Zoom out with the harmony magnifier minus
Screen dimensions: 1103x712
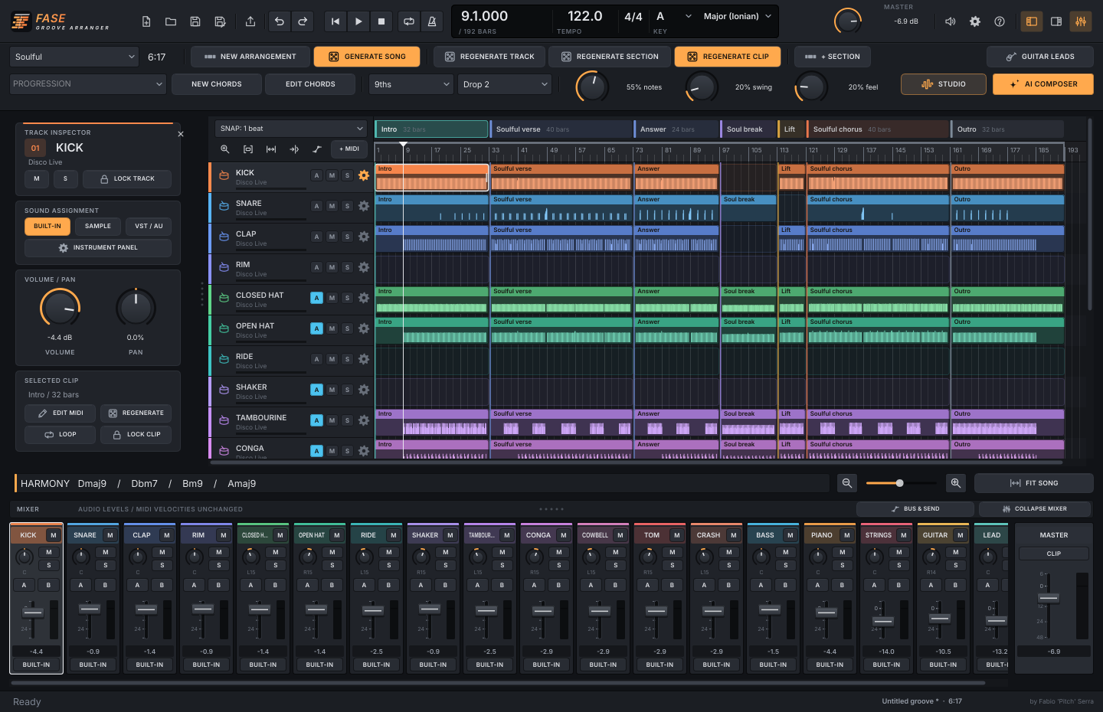point(847,483)
